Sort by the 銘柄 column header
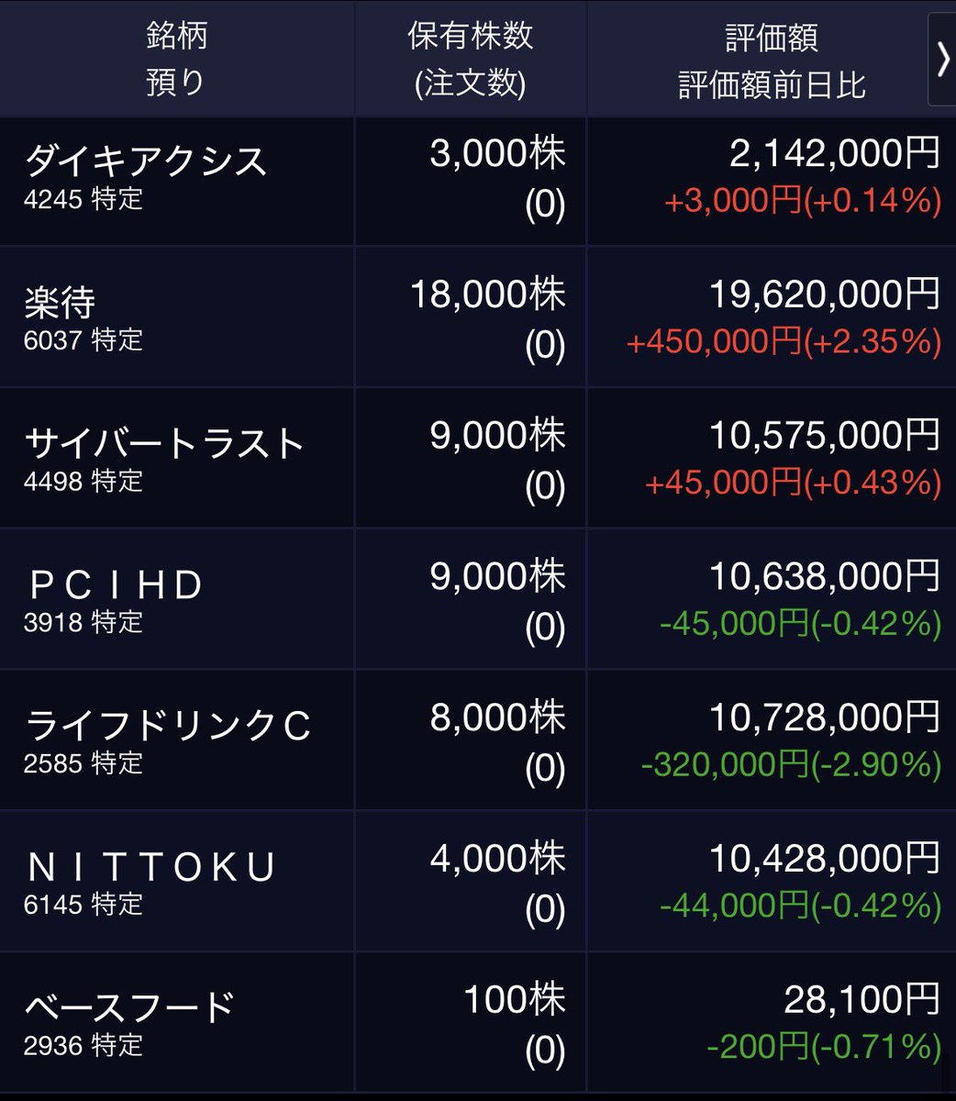This screenshot has height=1101, width=956. point(177,36)
